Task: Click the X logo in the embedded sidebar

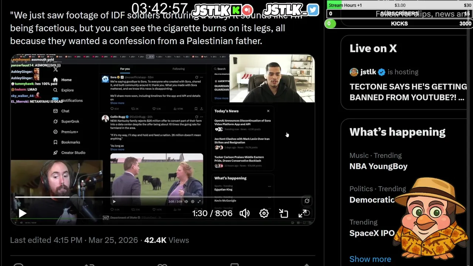Action: pos(55,69)
